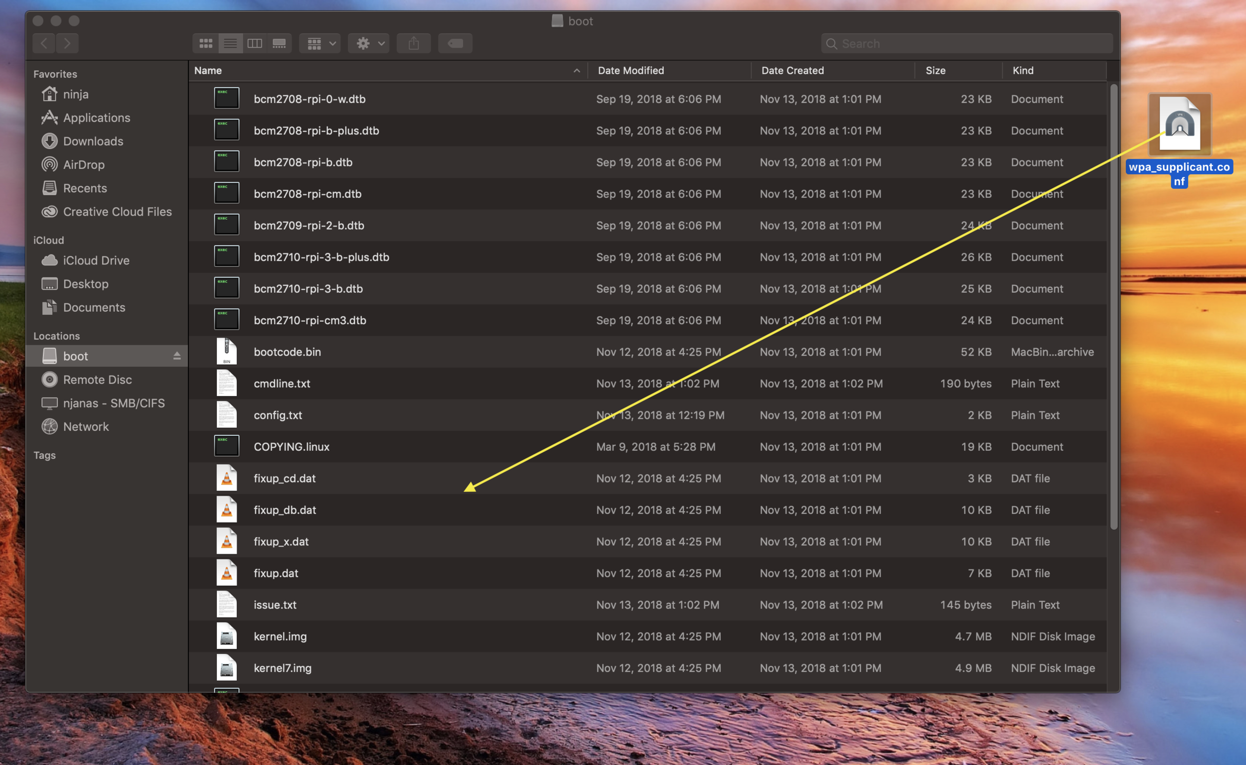Click the forward navigation arrow
The width and height of the screenshot is (1246, 765).
67,43
